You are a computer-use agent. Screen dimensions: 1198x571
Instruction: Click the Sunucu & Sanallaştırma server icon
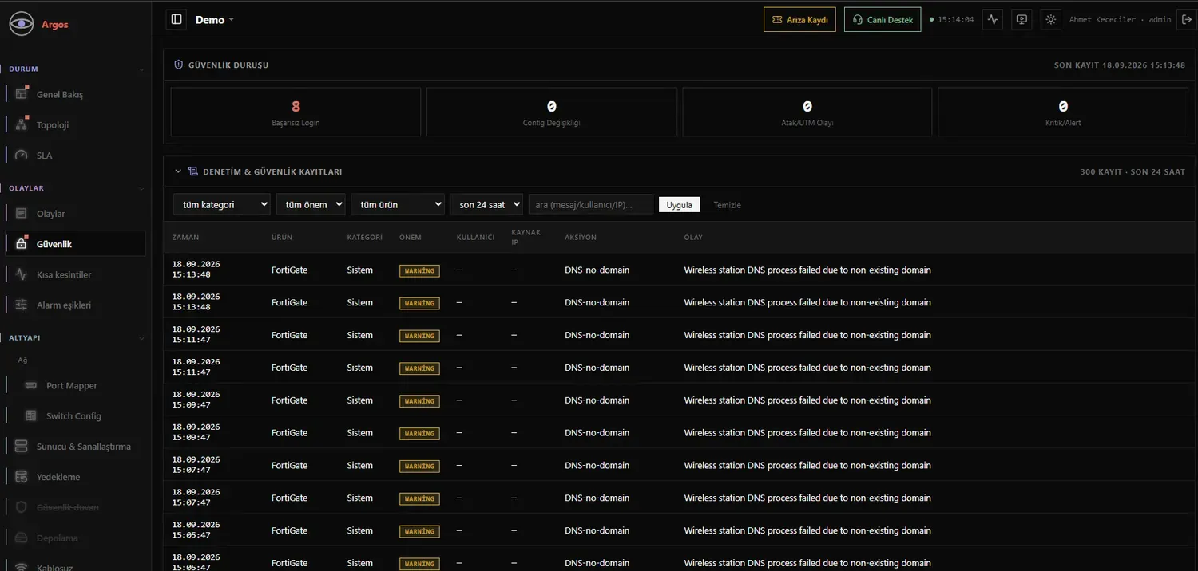click(22, 446)
